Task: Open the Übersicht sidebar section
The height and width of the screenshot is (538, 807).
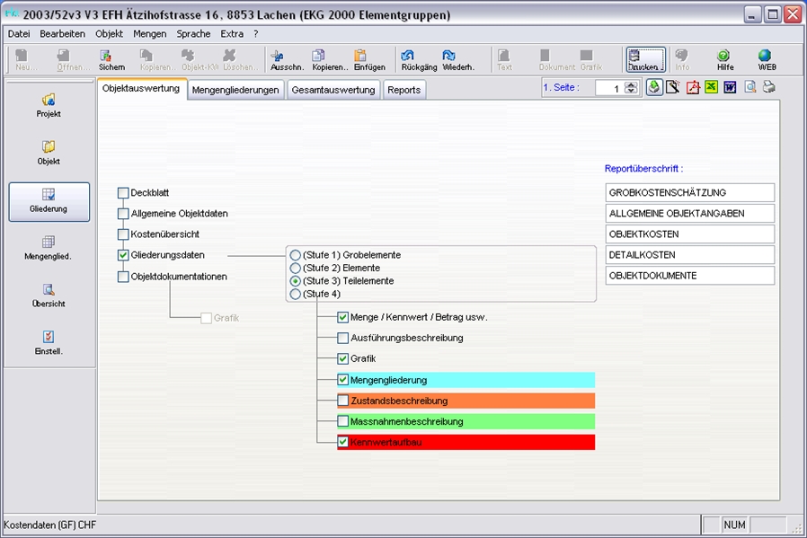Action: tap(49, 295)
